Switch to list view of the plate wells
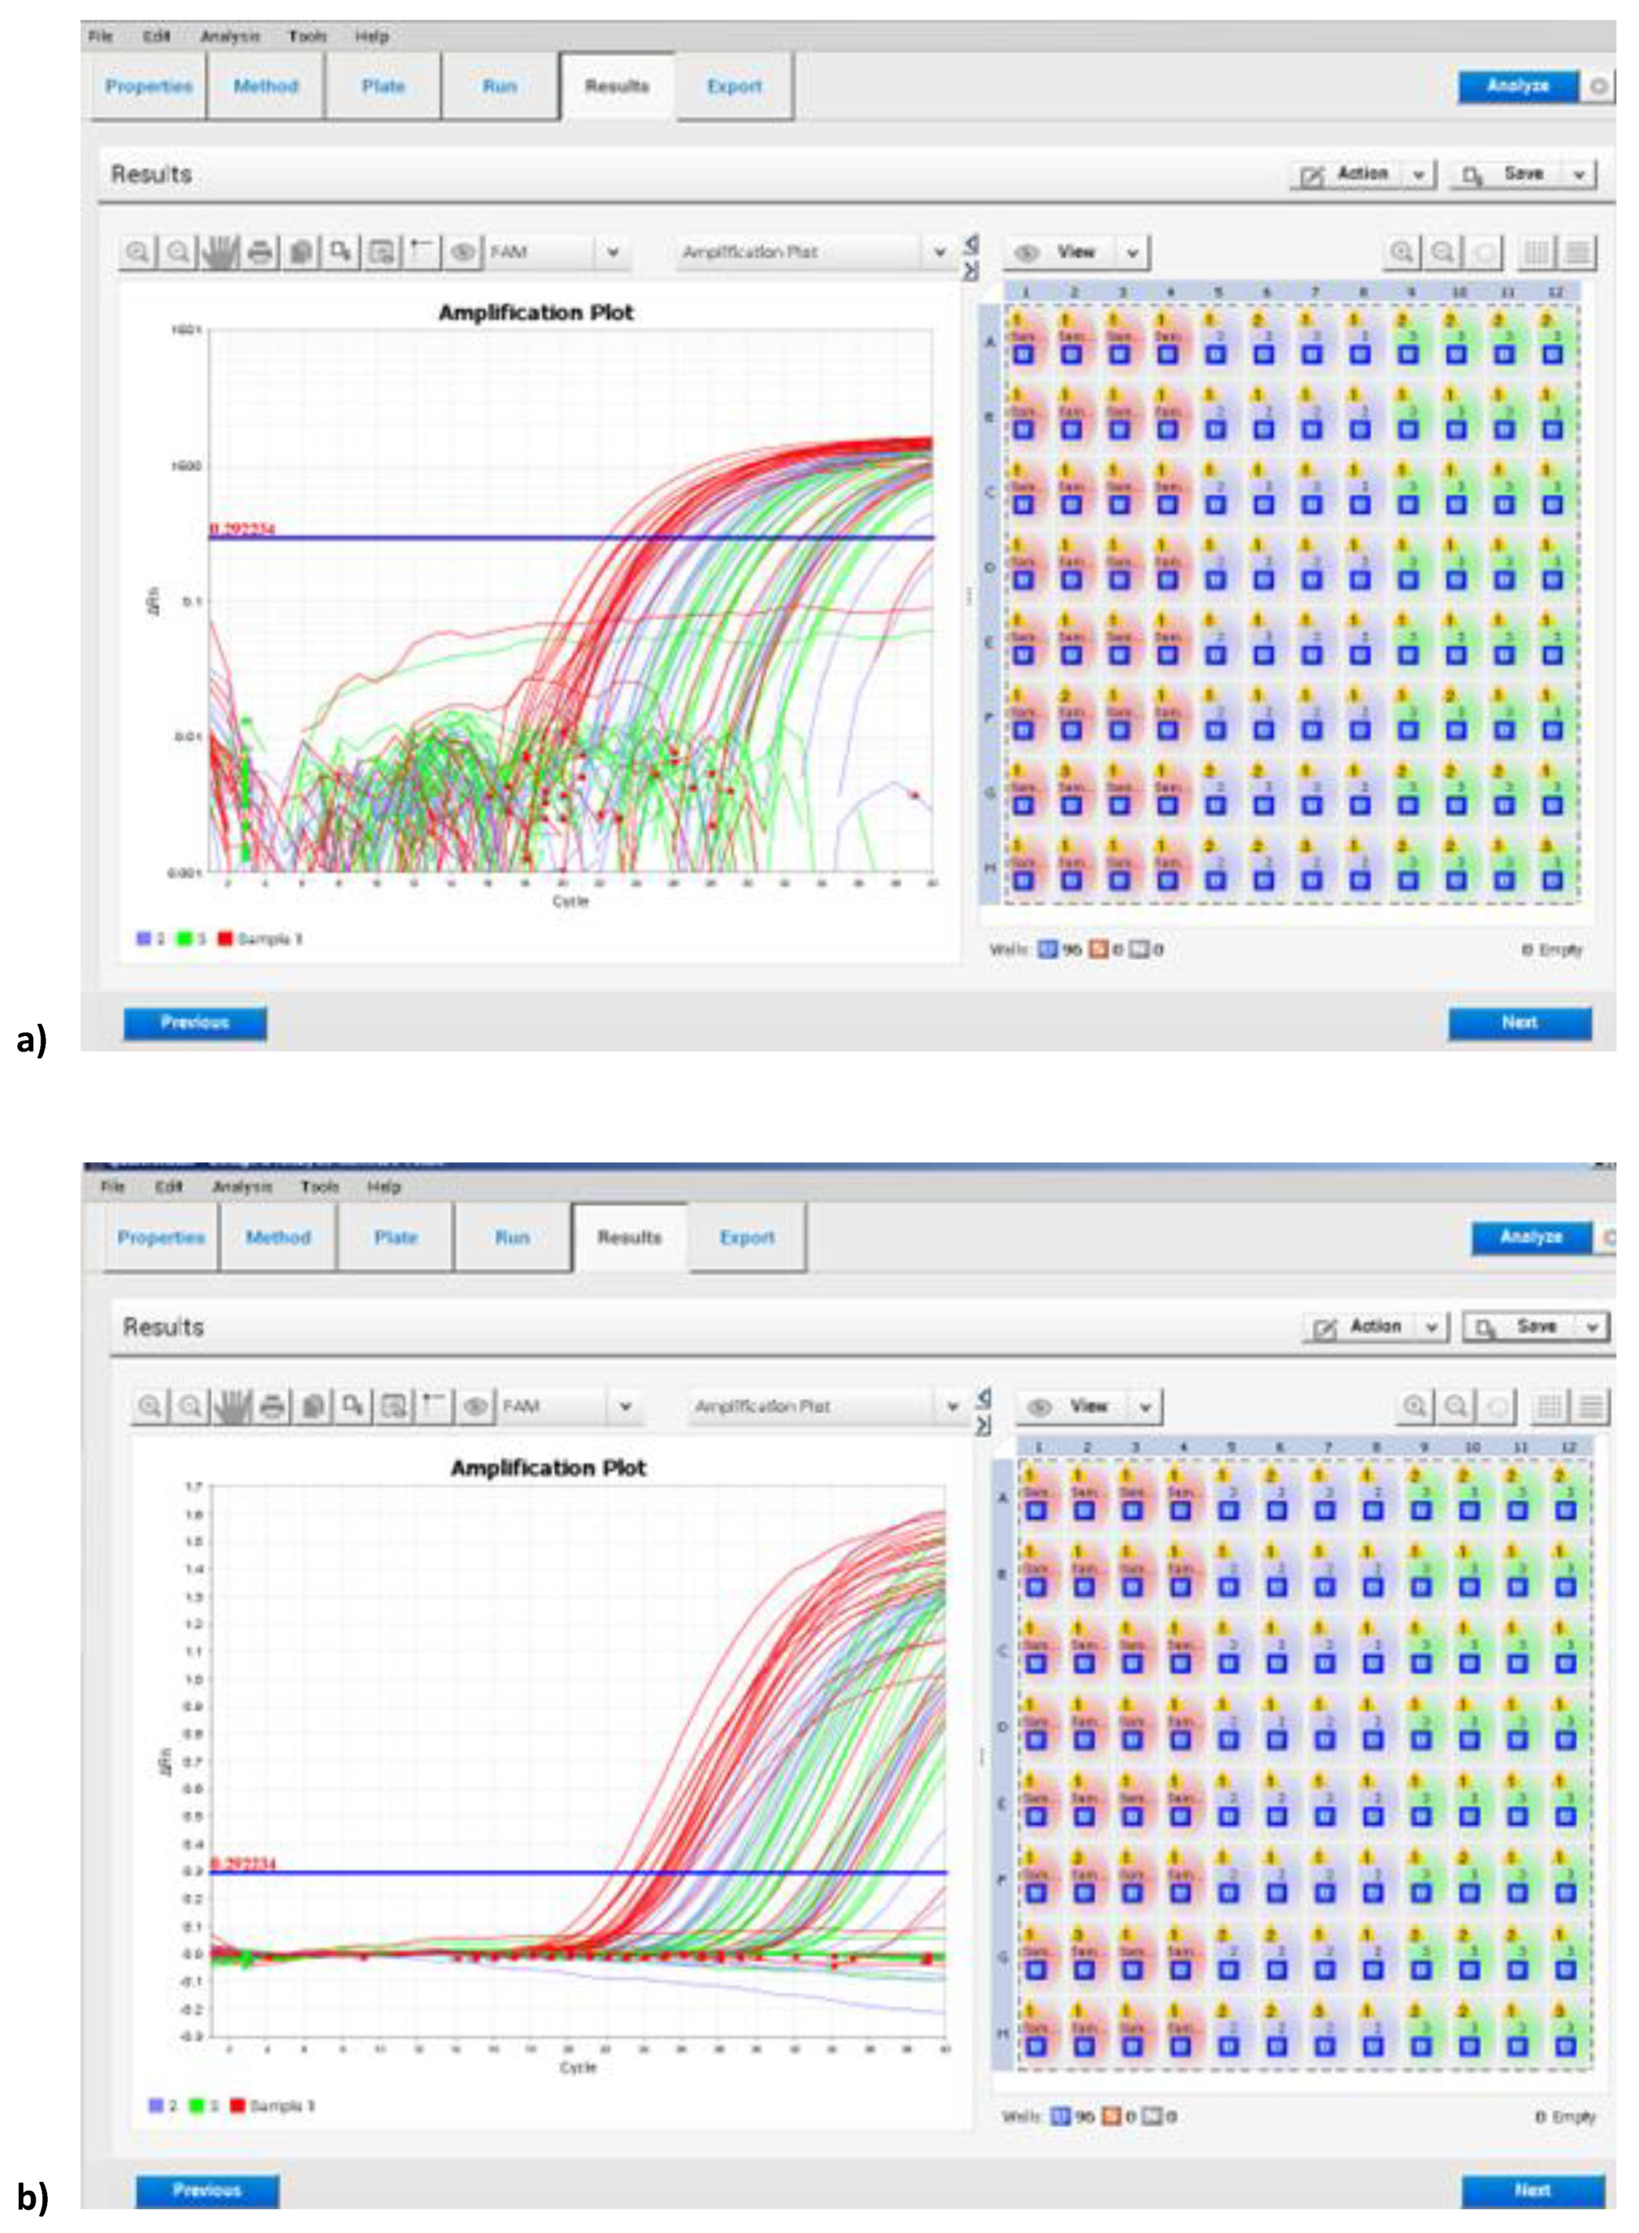 point(1577,253)
